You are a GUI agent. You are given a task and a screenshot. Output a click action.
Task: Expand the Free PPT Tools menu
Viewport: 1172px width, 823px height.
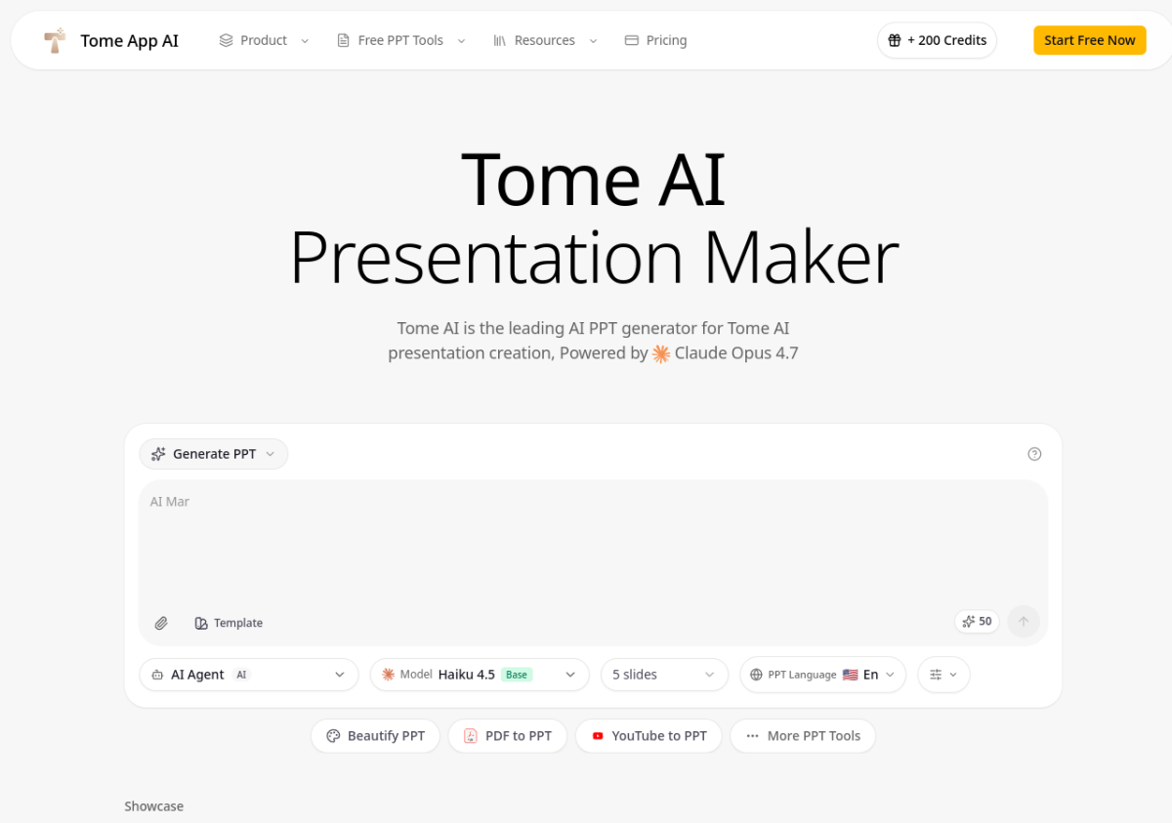click(x=400, y=40)
